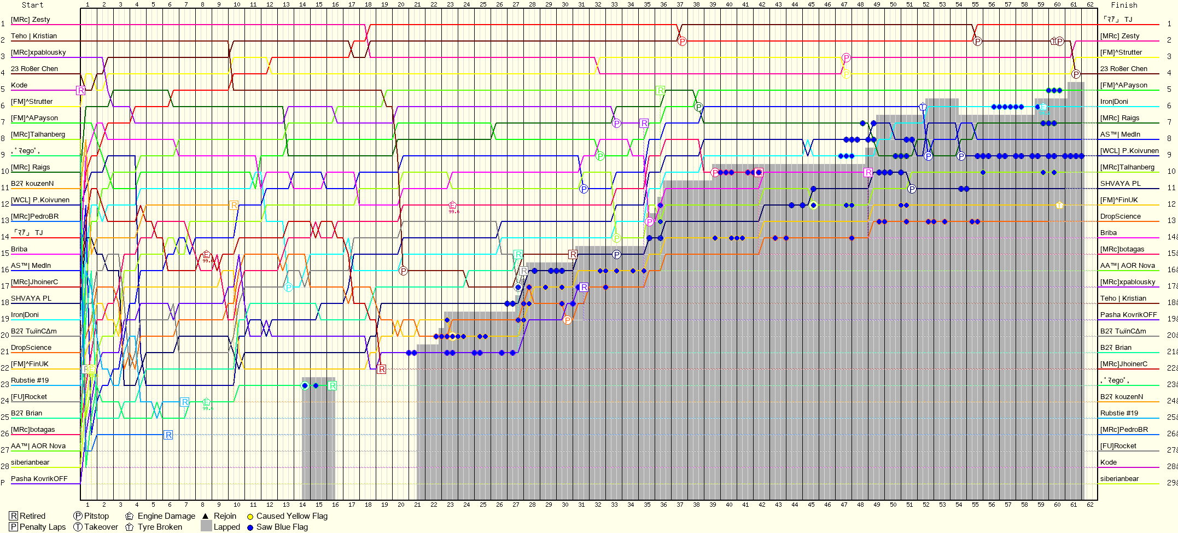Viewport: 1178px width, 533px height.
Task: Click the Penalty Laps legend icon
Action: [14, 527]
